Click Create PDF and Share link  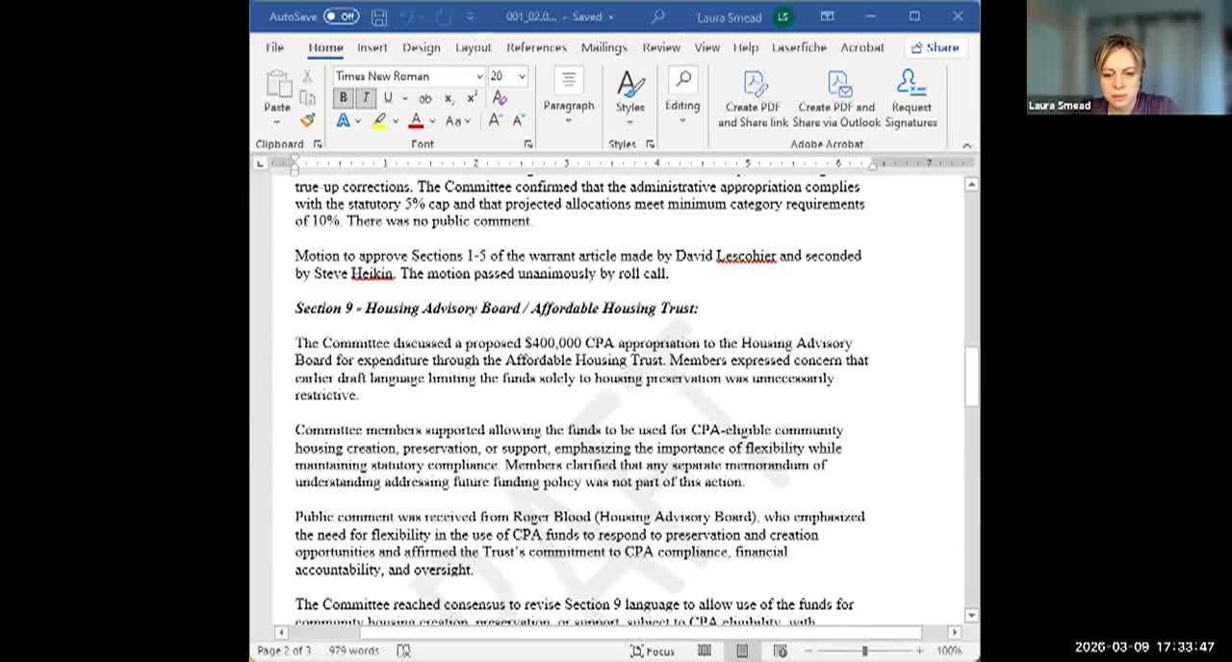pyautogui.click(x=753, y=99)
